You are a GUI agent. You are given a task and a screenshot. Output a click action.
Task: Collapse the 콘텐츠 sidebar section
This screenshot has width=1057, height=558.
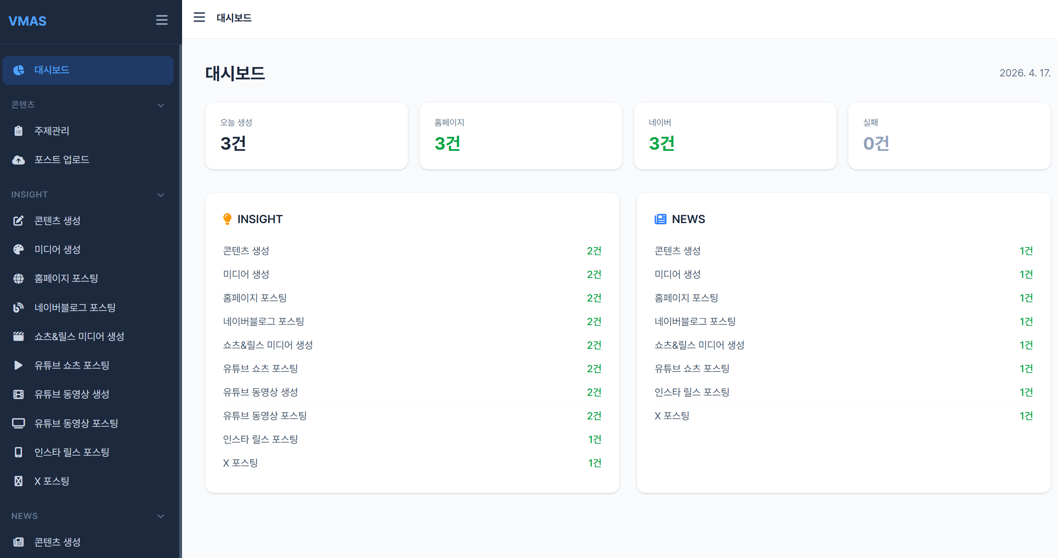pyautogui.click(x=161, y=105)
